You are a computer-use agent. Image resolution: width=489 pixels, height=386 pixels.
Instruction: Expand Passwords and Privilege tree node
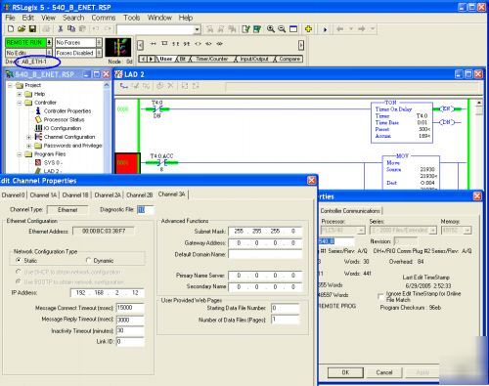coord(29,146)
